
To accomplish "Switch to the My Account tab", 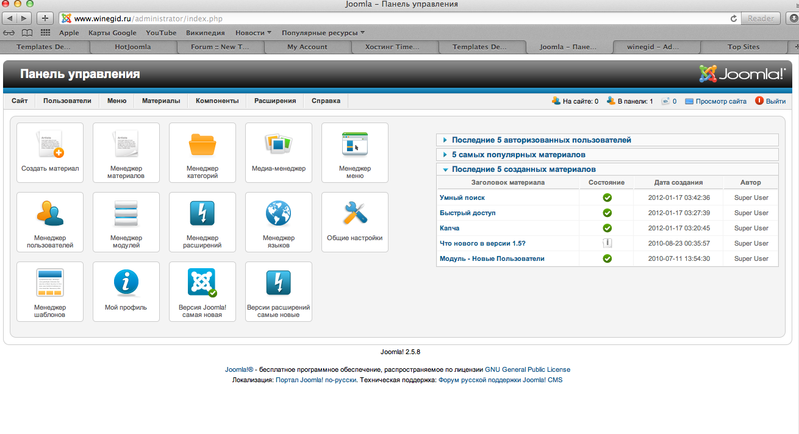I will point(307,47).
